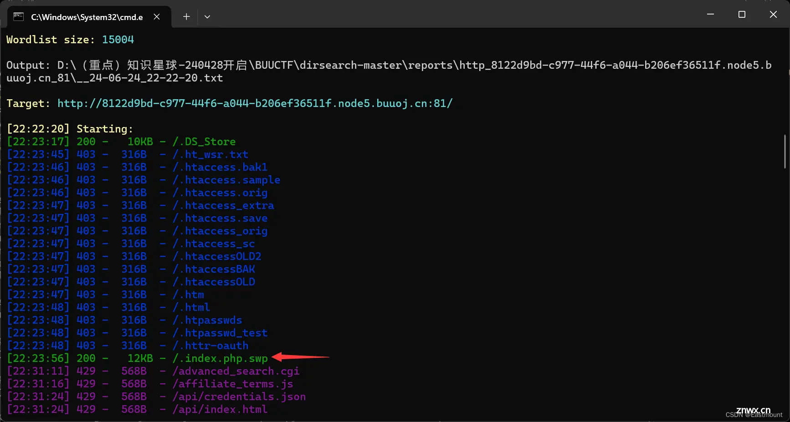Click the /.html entry

(191, 307)
